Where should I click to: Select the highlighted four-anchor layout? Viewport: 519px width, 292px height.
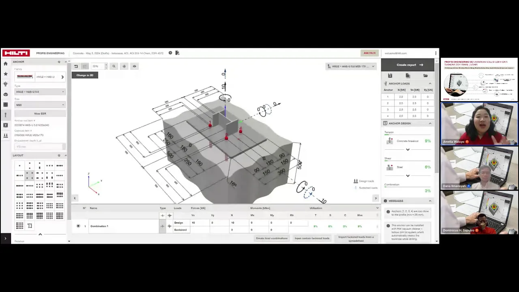click(30, 176)
